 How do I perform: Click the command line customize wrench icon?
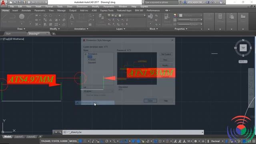pyautogui.click(x=60, y=132)
